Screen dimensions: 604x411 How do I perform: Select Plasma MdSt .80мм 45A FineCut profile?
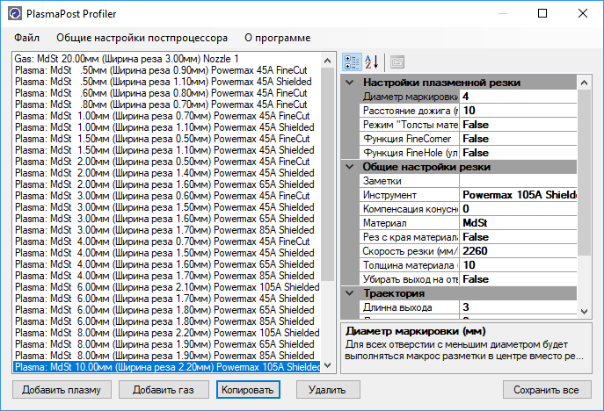click(x=166, y=105)
